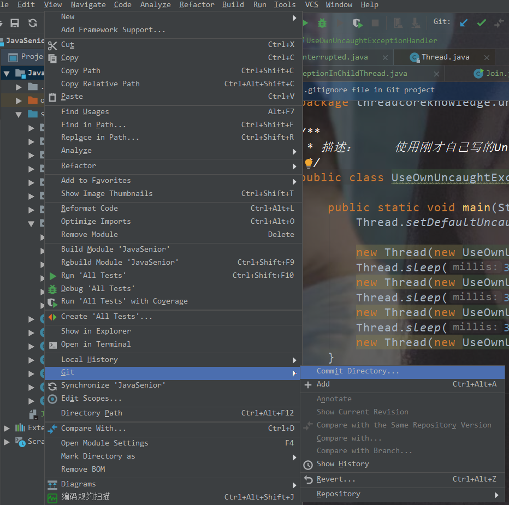Image resolution: width=509 pixels, height=505 pixels.
Task: Click the Synchronize refresh icon in toolbar
Action: (33, 23)
